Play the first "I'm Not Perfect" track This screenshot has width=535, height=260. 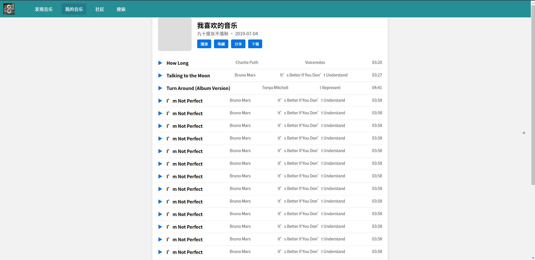pos(160,101)
